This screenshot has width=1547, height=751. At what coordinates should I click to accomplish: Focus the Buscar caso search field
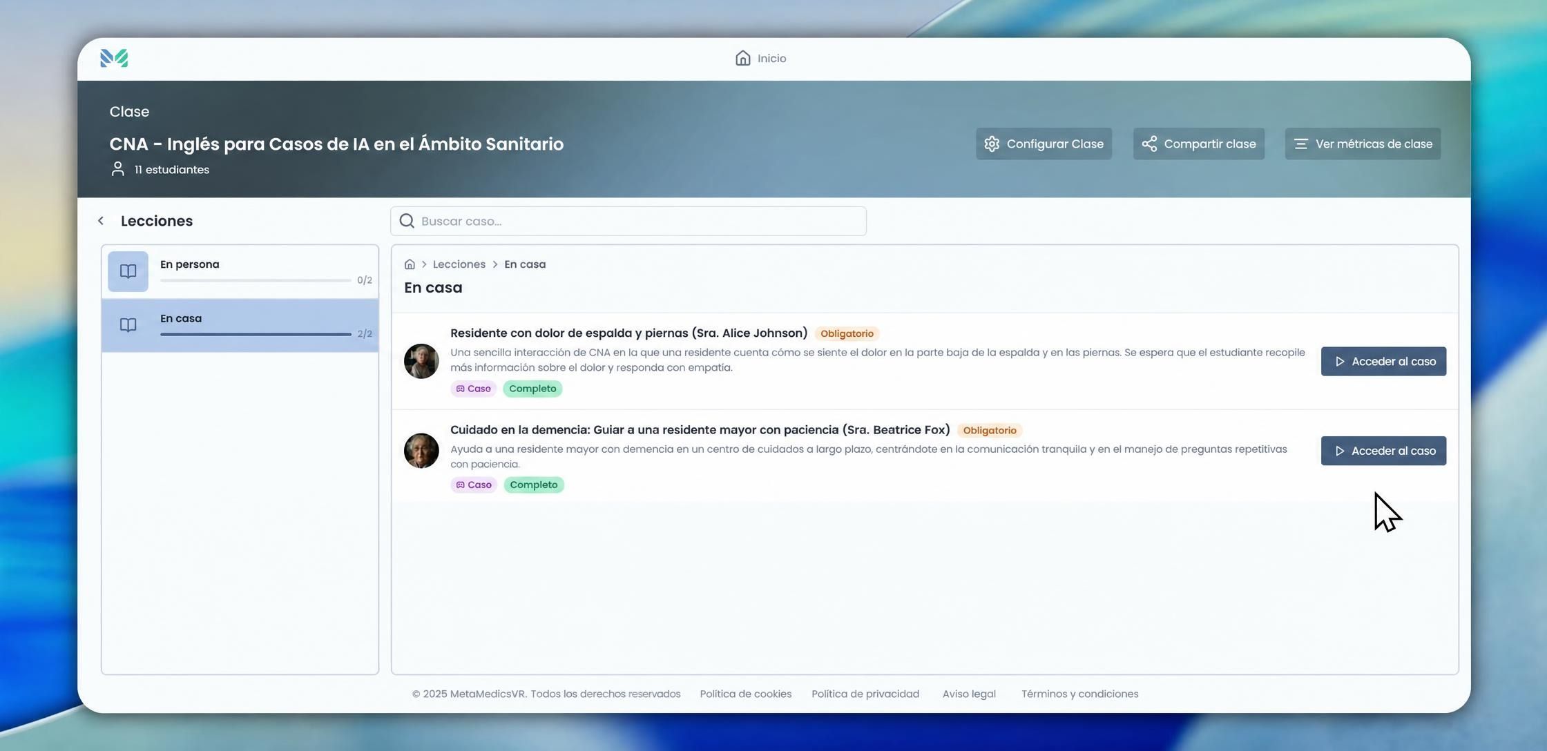[628, 221]
